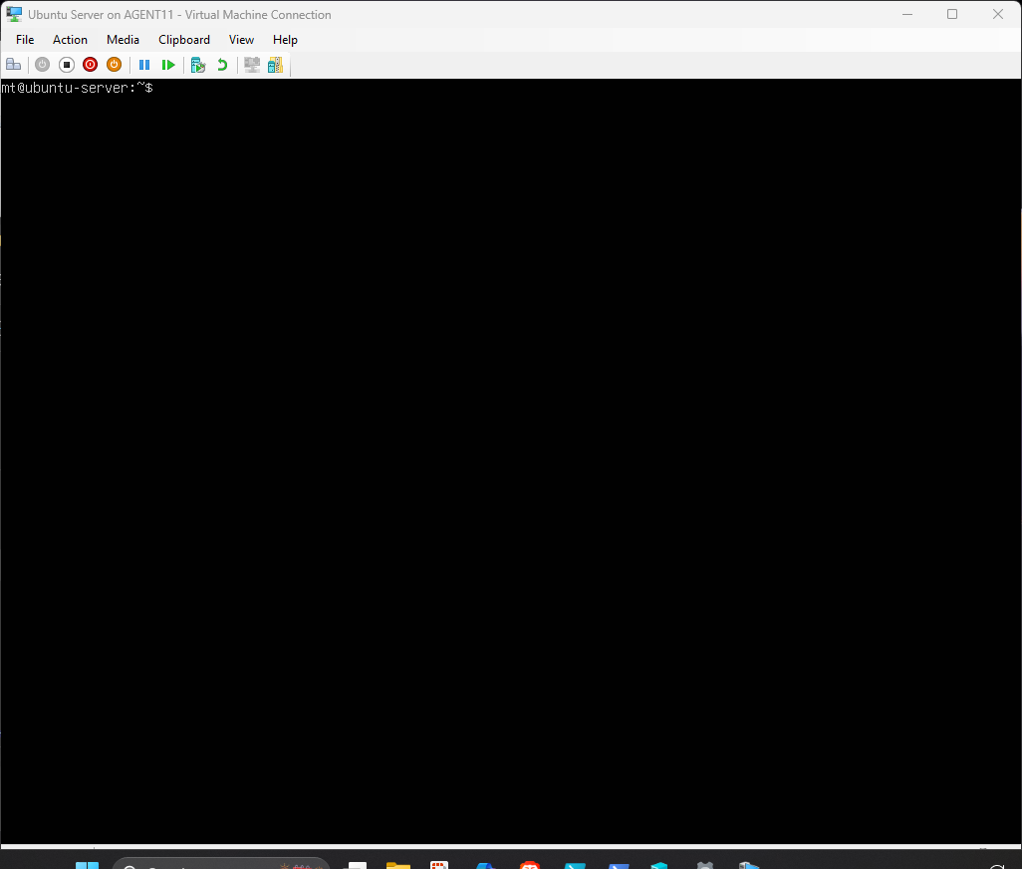Open the Action menu
This screenshot has width=1022, height=869.
click(70, 40)
